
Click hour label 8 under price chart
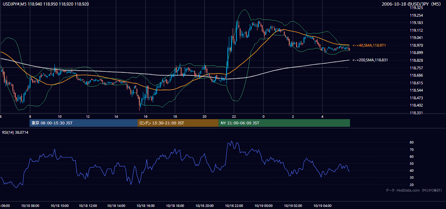[x=30, y=116]
